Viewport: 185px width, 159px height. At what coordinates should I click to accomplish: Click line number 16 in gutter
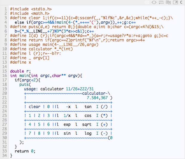point(4,76)
